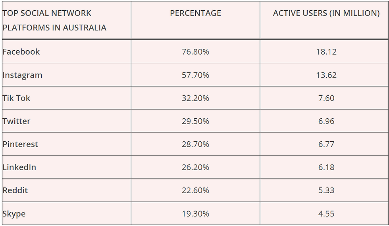Click the 22.60% Reddit percentage
389x226 pixels.
195,190
